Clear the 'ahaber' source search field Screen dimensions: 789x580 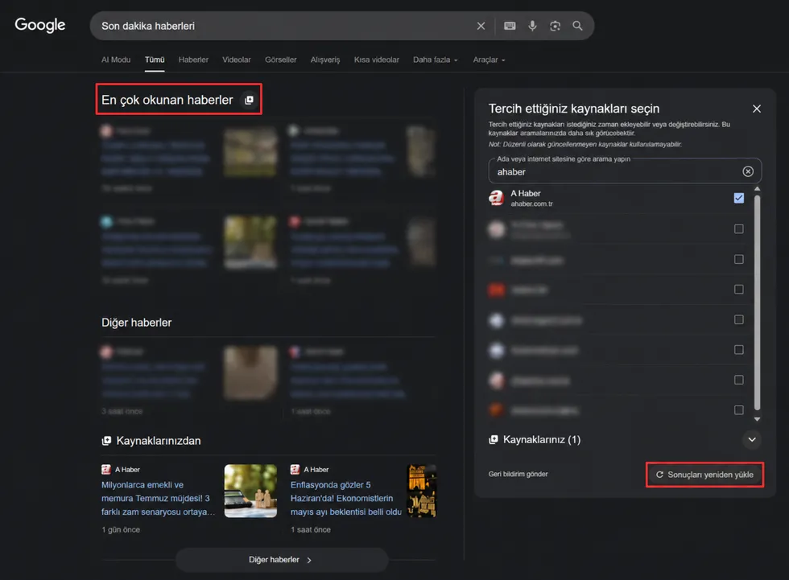pos(748,171)
